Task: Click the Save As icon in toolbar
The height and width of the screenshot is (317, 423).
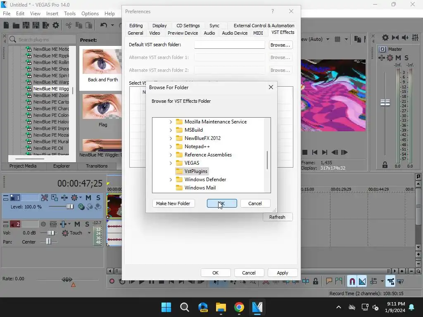Action: click(36, 25)
